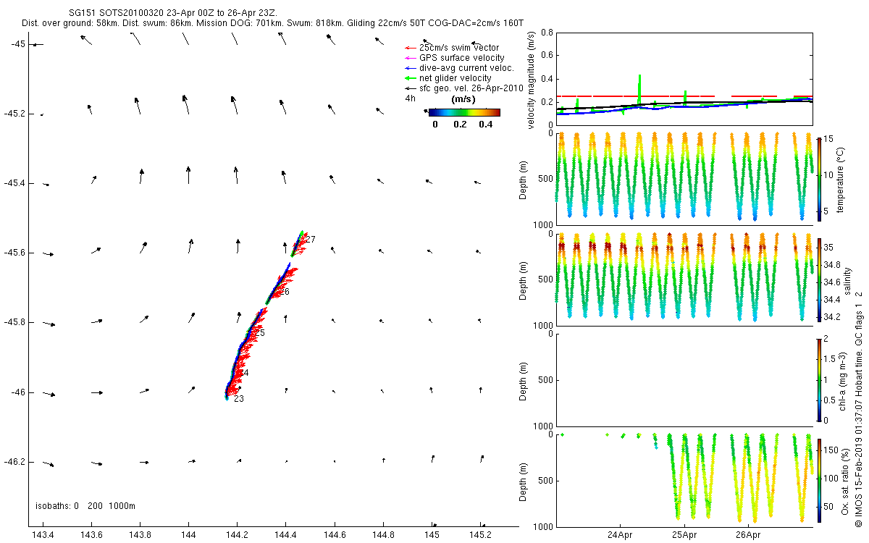The image size is (869, 543).
Task: Select legend text 'sfc geo. vel. 26-Apr-2010'
Action: coord(471,88)
